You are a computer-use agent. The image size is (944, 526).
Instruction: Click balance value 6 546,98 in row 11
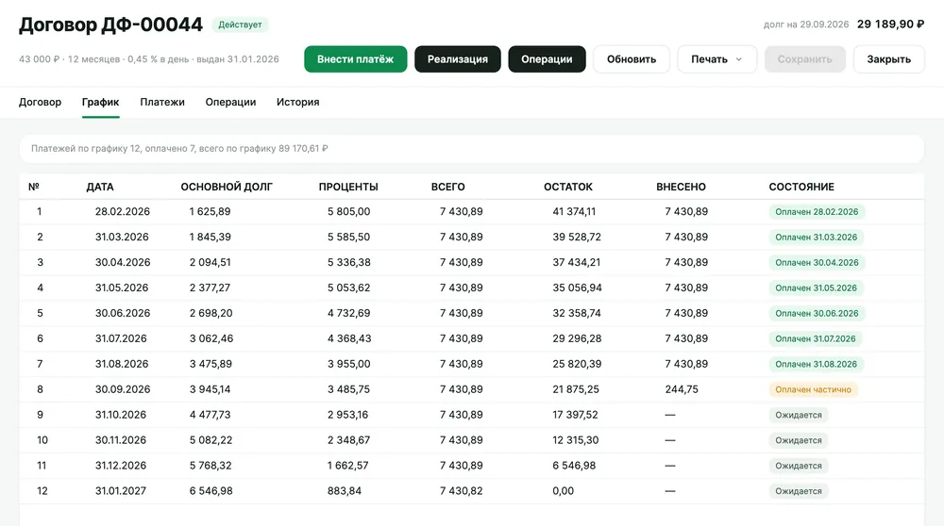(574, 466)
